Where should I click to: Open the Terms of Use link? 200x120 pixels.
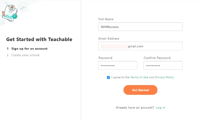click(x=139, y=77)
